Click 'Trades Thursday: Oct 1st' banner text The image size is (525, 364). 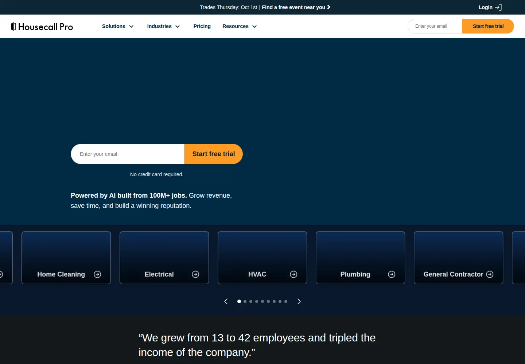228,7
